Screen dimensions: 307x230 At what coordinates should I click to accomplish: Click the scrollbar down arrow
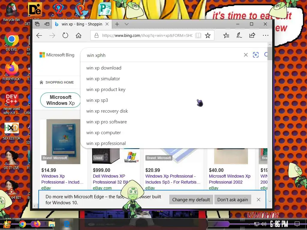[x=270, y=201]
